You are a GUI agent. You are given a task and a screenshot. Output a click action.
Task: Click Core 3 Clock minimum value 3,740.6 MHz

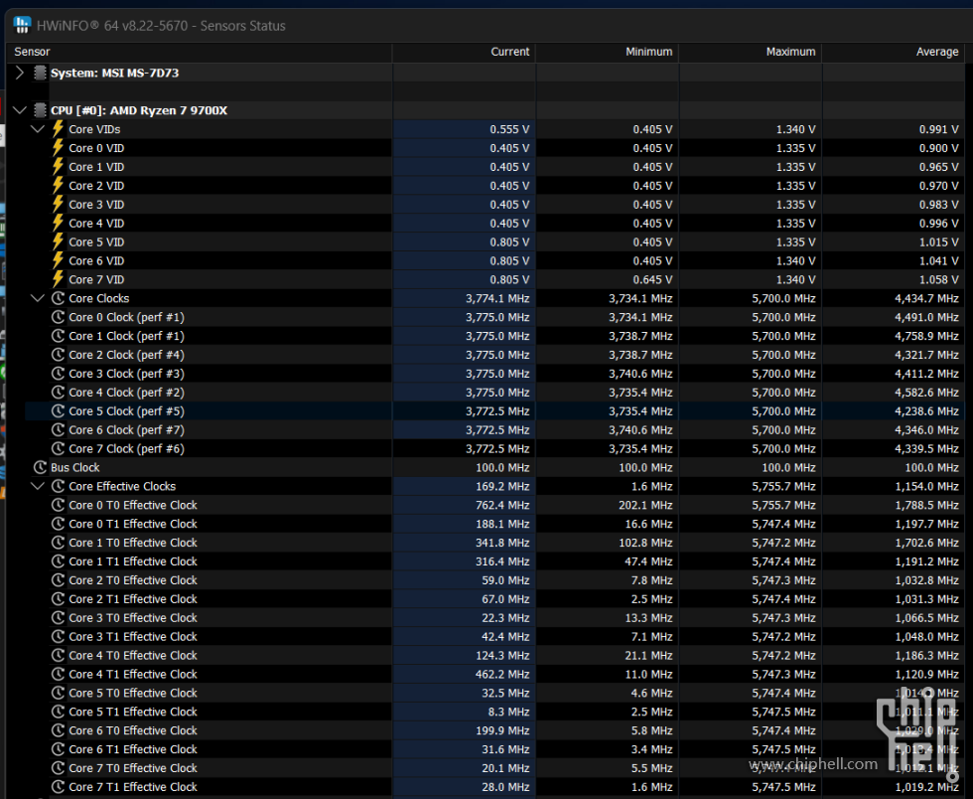(640, 374)
